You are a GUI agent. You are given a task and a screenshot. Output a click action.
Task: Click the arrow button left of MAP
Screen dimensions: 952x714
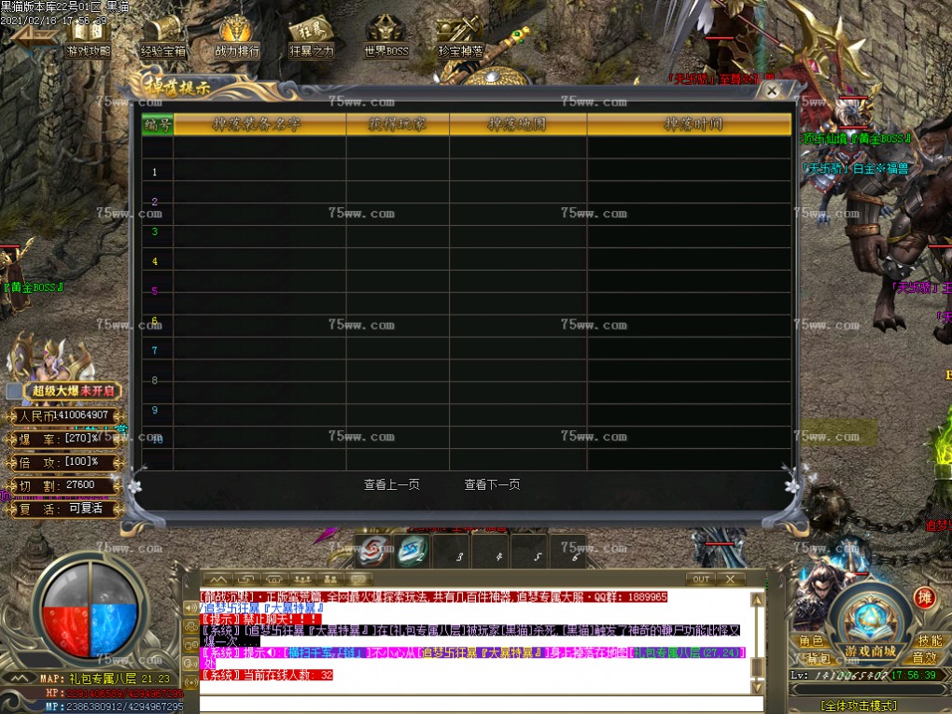(20, 679)
